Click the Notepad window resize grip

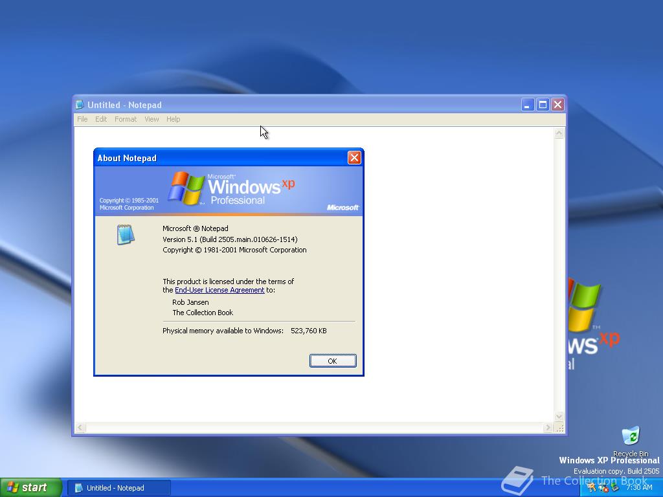559,428
